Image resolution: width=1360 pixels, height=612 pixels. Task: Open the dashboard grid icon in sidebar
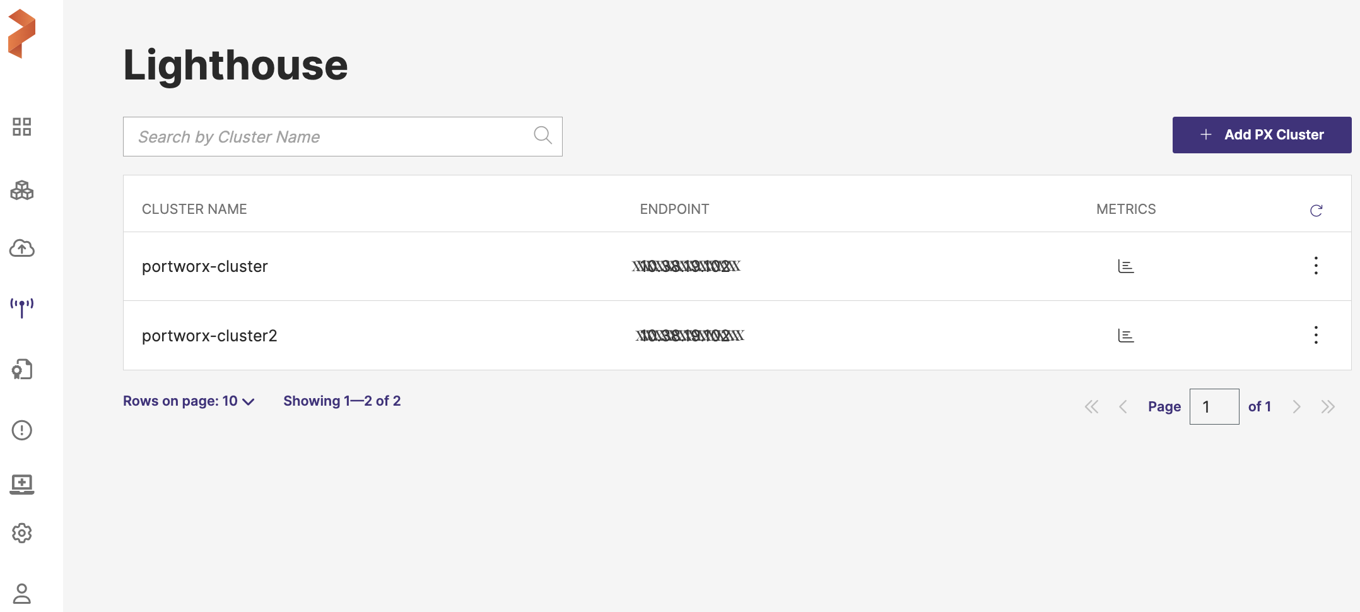click(x=21, y=127)
